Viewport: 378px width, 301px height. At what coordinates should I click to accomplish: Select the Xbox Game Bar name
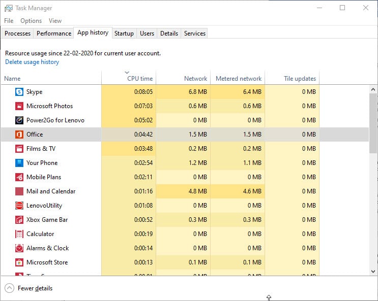pyautogui.click(x=47, y=220)
